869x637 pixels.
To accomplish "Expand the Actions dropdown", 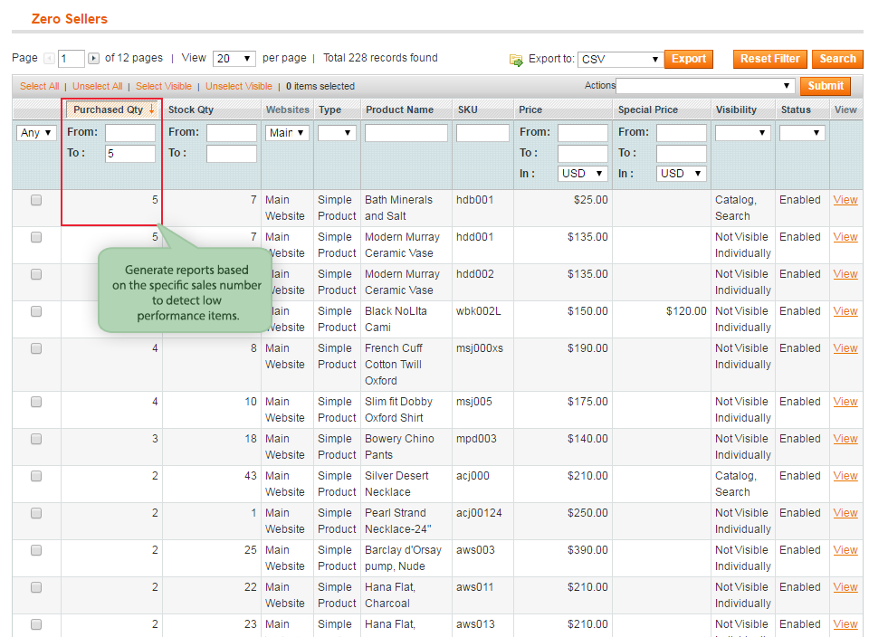I will (705, 86).
